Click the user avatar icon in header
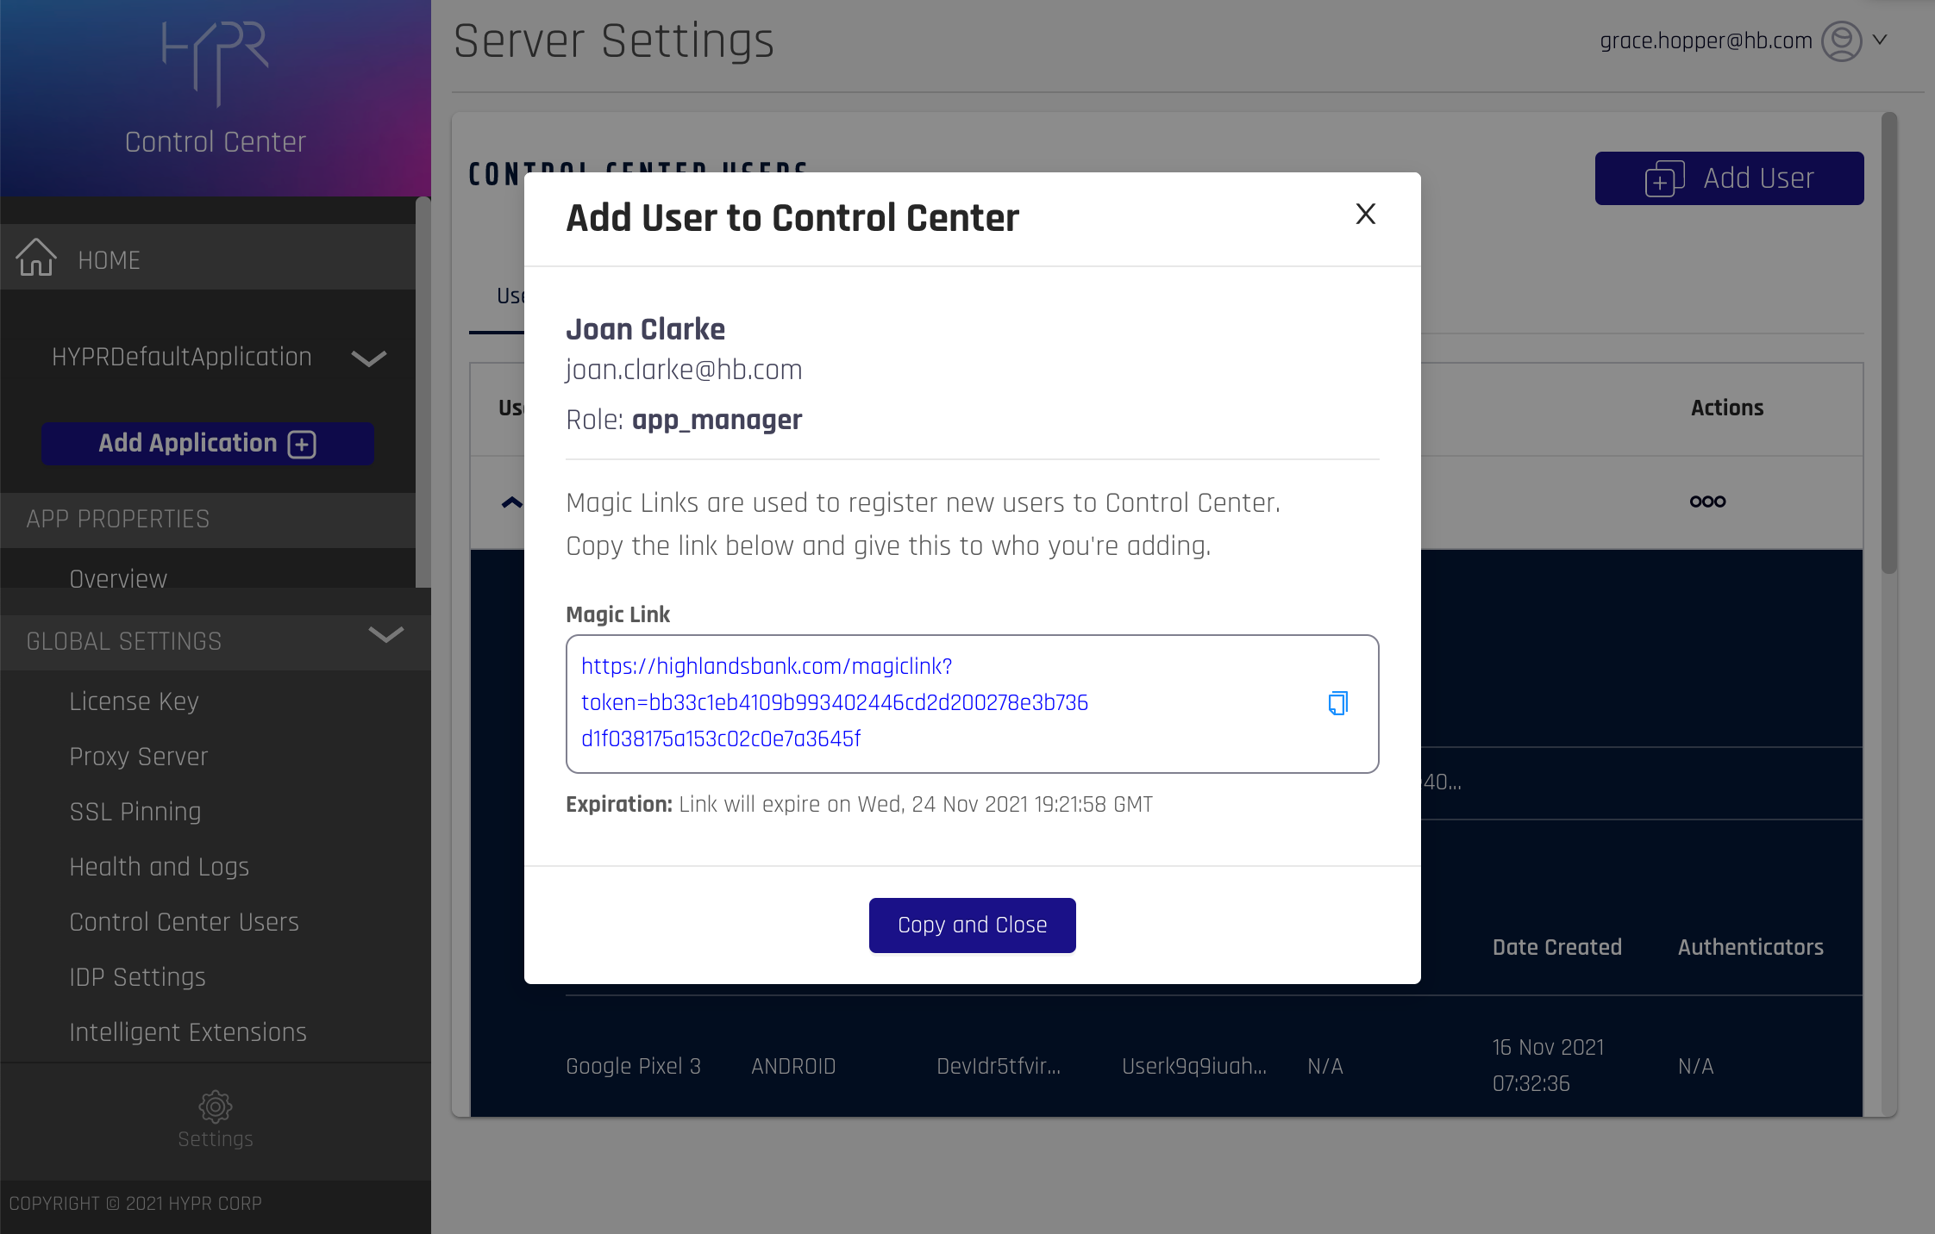1935x1234 pixels. coord(1841,41)
